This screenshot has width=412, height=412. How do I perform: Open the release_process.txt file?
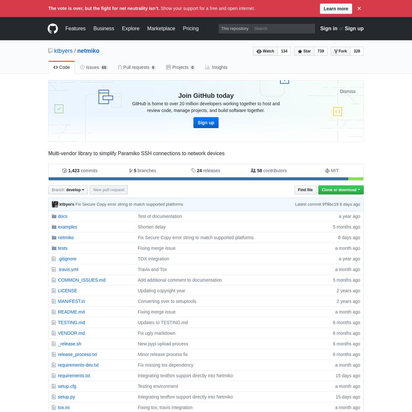click(x=77, y=354)
